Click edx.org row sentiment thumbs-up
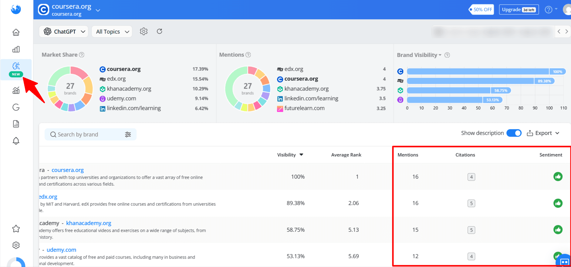 coord(558,203)
